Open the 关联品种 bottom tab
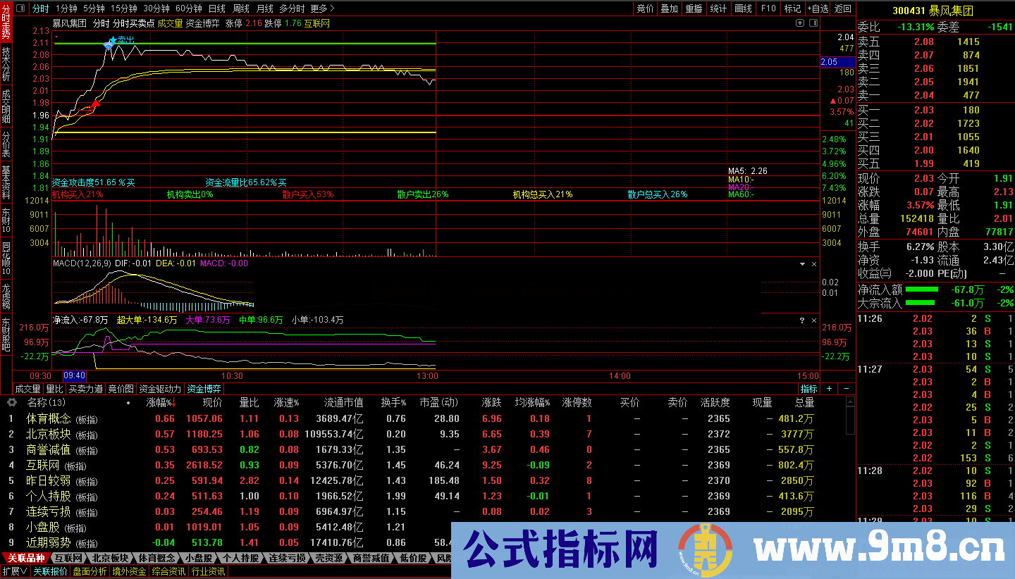Screen dimensions: 1015x579 click(x=26, y=558)
